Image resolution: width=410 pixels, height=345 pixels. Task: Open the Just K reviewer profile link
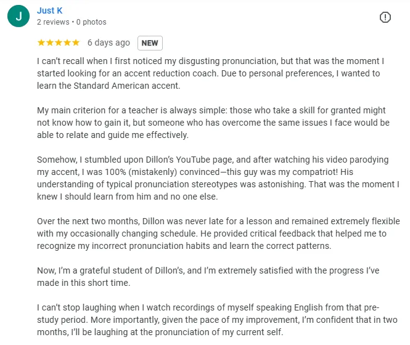(x=50, y=10)
